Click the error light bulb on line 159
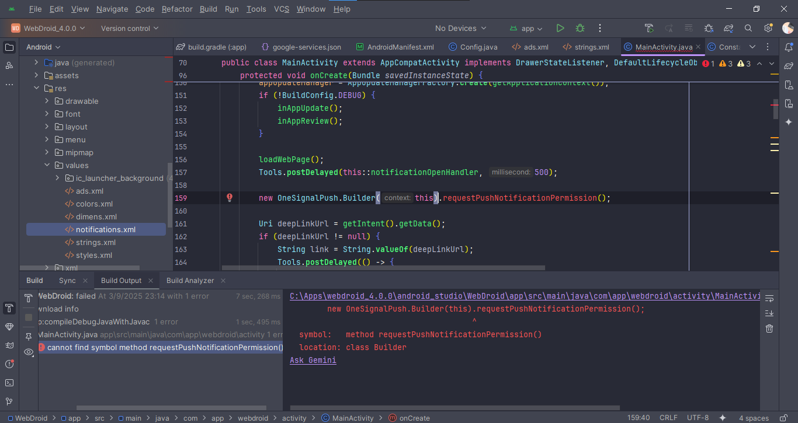Viewport: 798px width, 423px height. click(x=230, y=198)
